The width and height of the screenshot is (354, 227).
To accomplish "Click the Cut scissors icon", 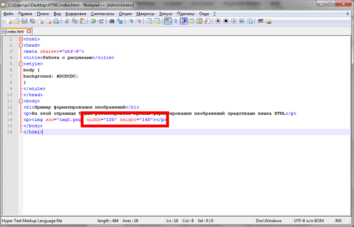I will point(67,21).
